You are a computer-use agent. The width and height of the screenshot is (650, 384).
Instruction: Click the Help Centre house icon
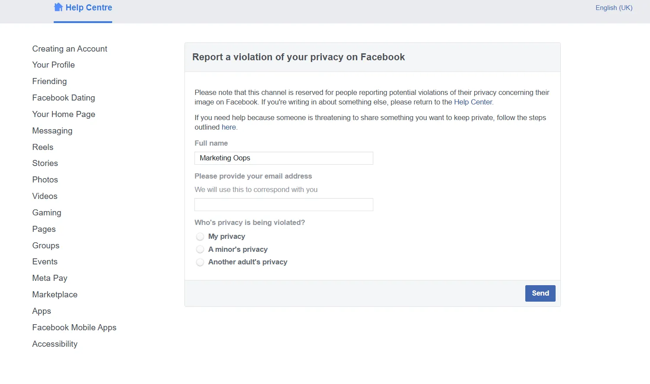coord(58,7)
